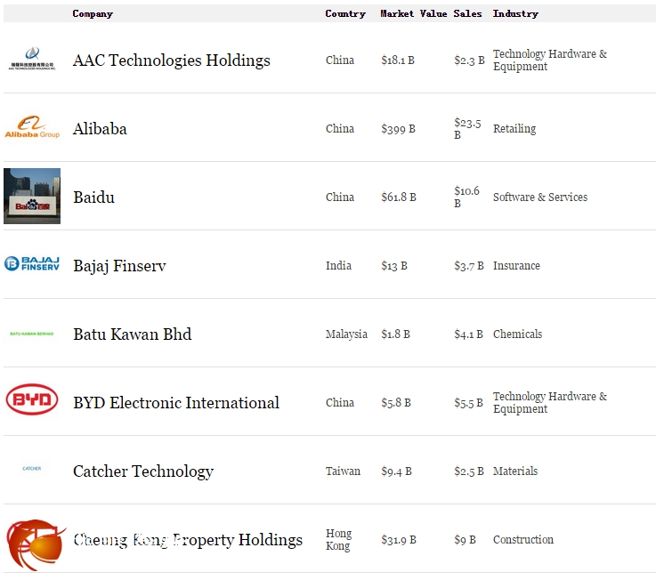Click the red BYD logo
Image resolution: width=656 pixels, height=580 pixels.
tap(32, 401)
